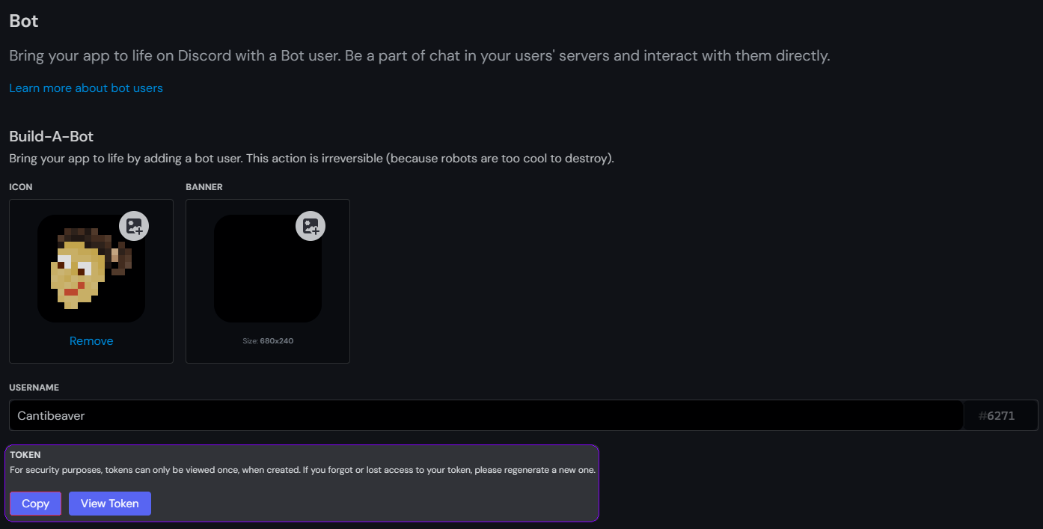Copy the bot token
1043x529 pixels.
[x=35, y=504]
